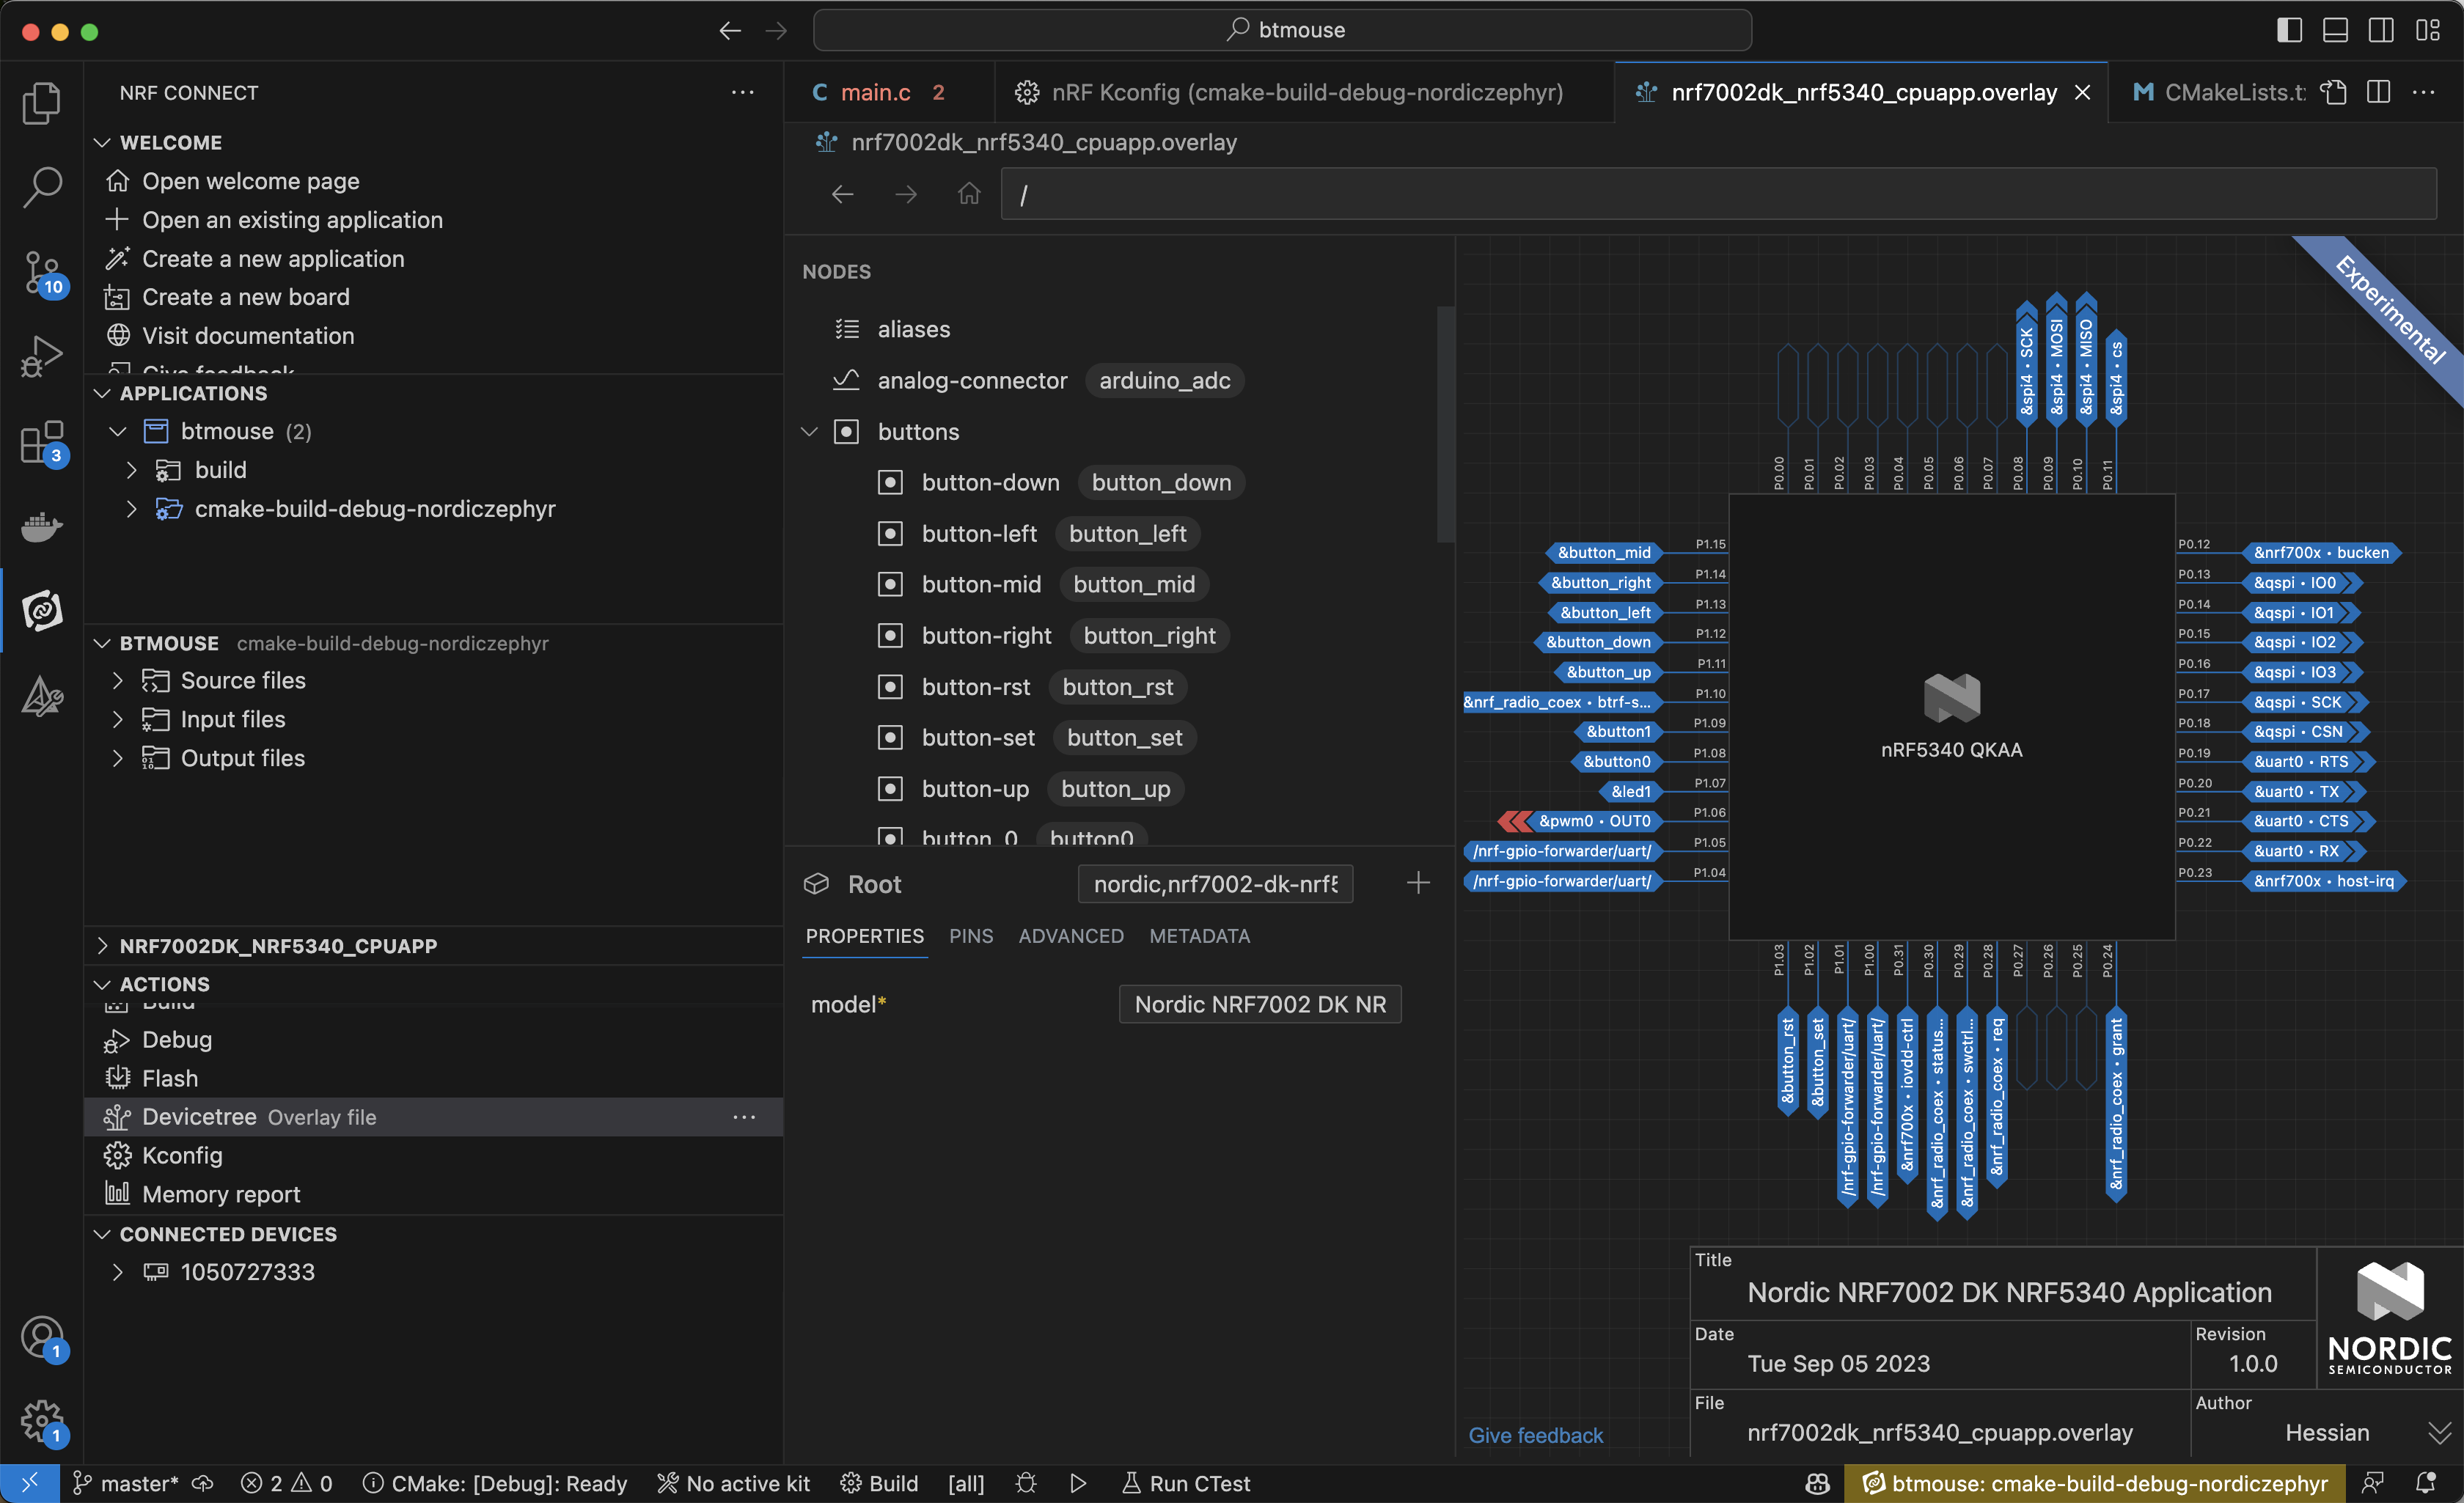Add property with plus next to Root

tap(1418, 883)
